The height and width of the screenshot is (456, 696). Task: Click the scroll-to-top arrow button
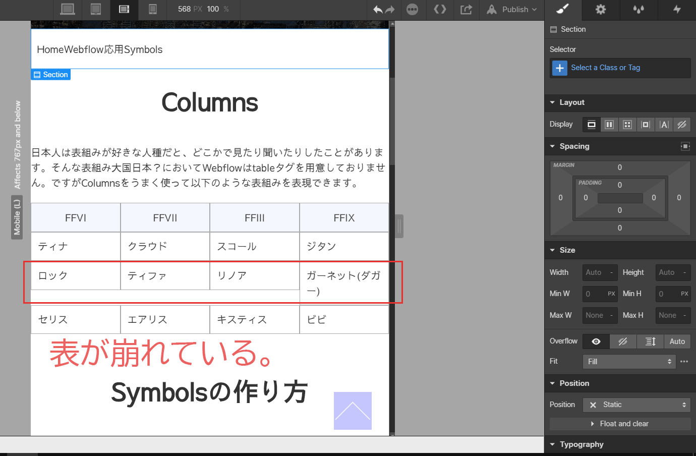[x=353, y=411]
